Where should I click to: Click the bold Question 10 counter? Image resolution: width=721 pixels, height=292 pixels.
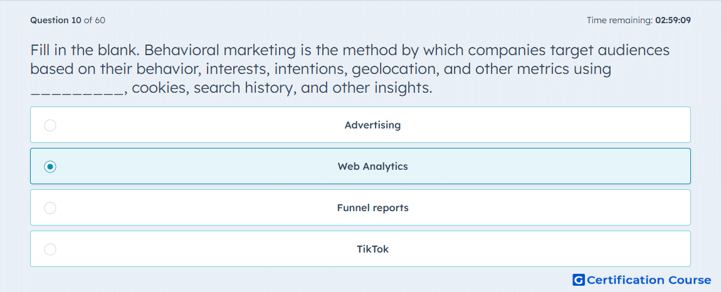coord(56,20)
